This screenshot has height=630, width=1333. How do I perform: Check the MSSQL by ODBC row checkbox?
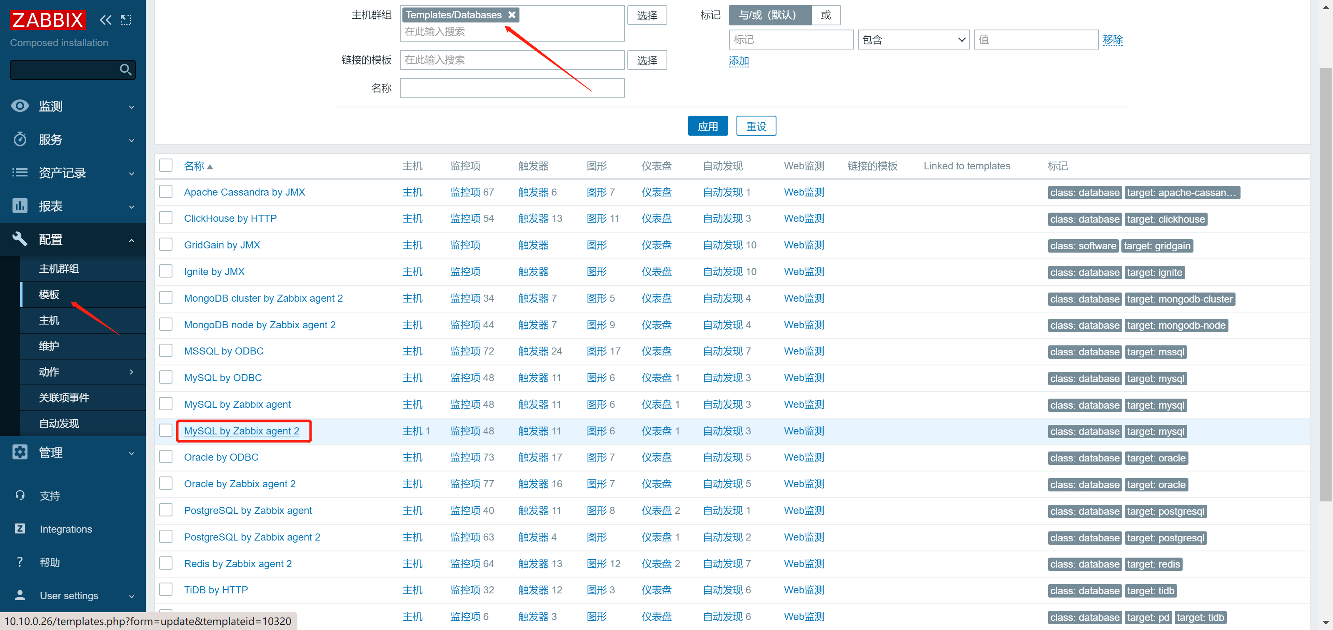(166, 351)
